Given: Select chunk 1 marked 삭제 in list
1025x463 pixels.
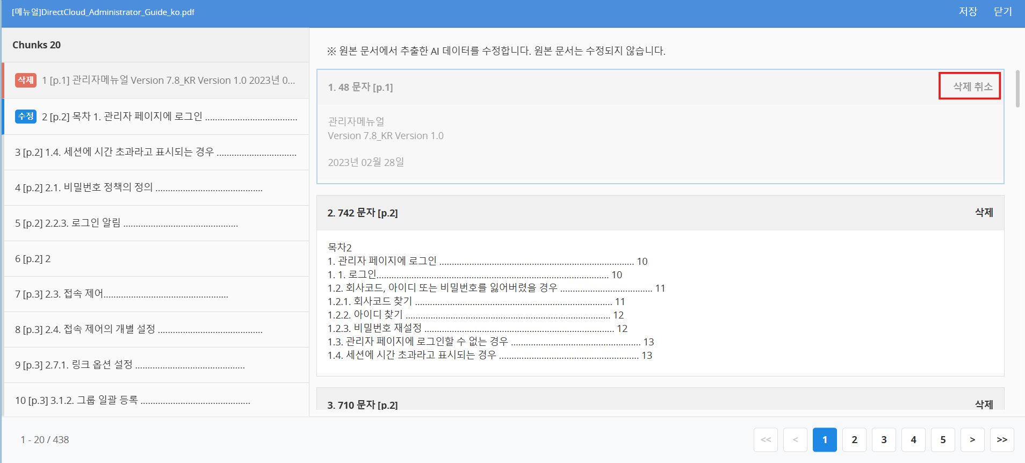Looking at the screenshot, I should click(156, 81).
